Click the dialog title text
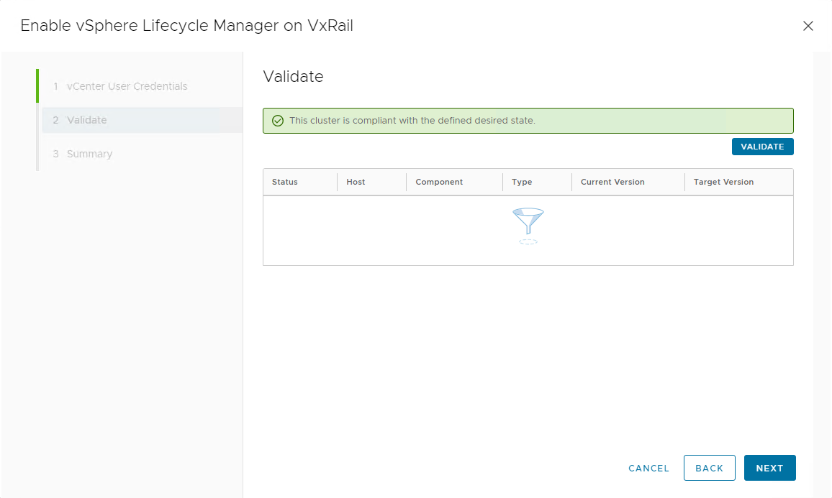Viewport: 832px width, 498px height. click(186, 26)
